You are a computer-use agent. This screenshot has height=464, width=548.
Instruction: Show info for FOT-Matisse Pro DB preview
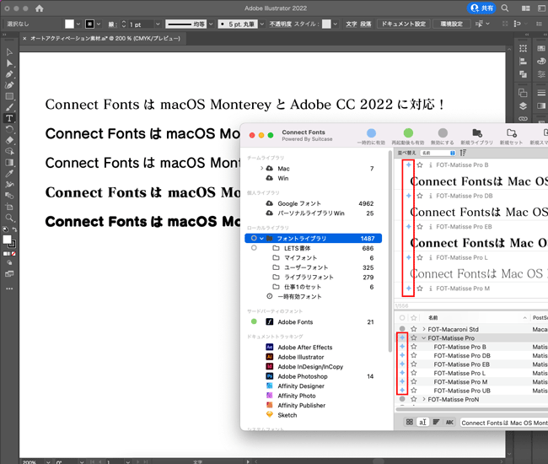click(x=431, y=196)
